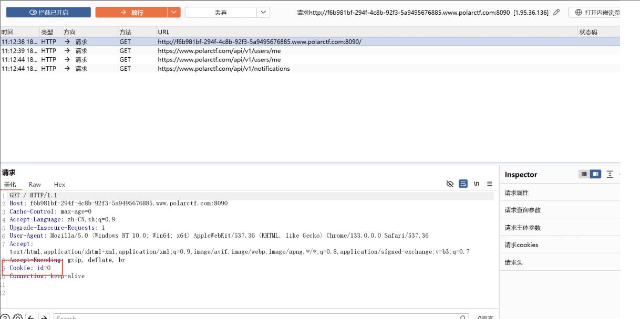This screenshot has width=640, height=319.
Task: Click the Cookie: id=0 header line
Action: [x=30, y=268]
